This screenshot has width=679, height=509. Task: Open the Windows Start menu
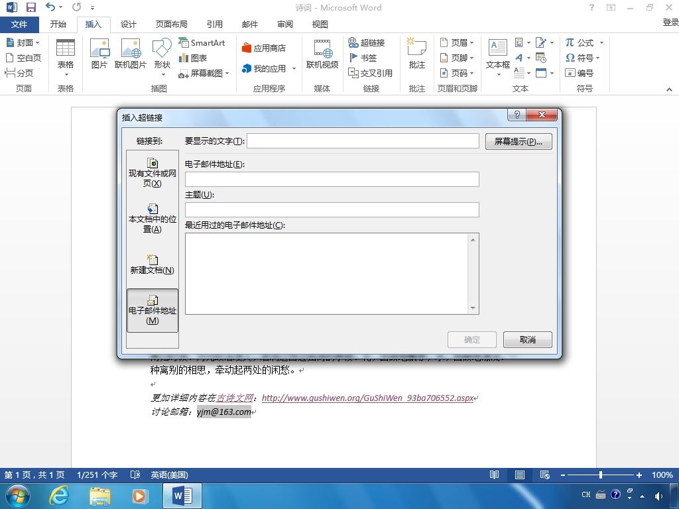coord(18,496)
